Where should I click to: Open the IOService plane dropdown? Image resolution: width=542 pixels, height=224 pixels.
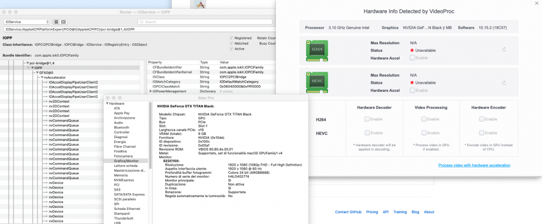tap(27, 22)
